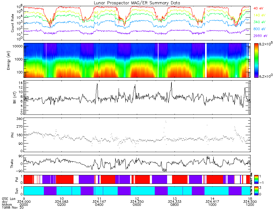Click the 340 eV legend label
The height and width of the screenshot is (216, 278).
[259, 22]
